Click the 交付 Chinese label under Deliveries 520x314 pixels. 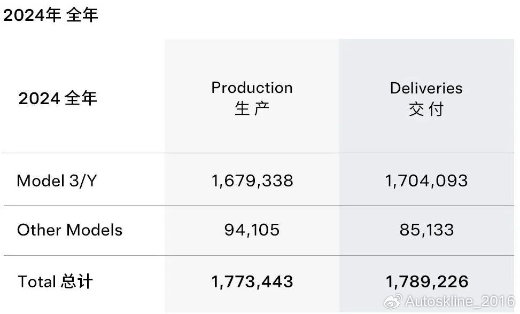[426, 109]
